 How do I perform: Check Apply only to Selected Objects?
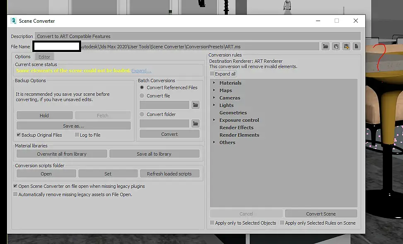point(212,223)
